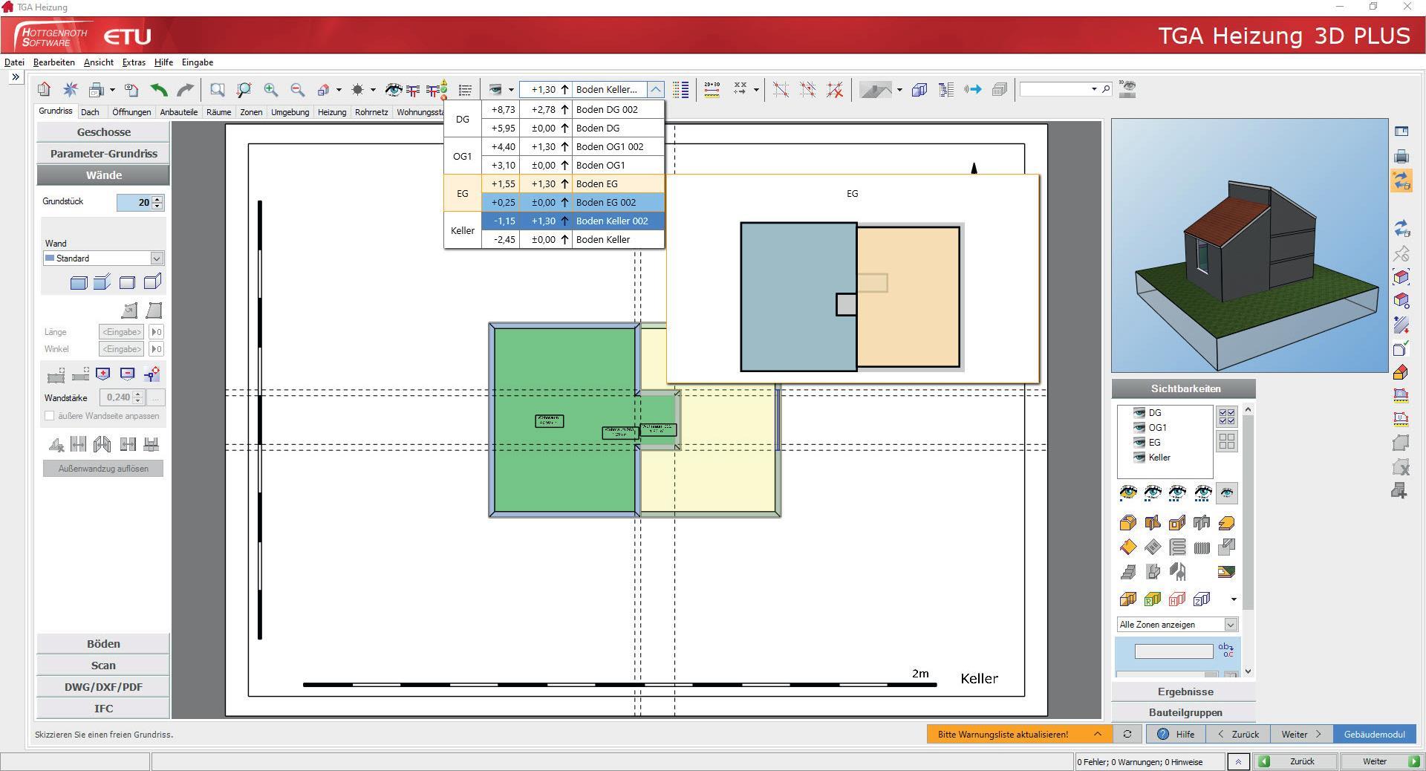Image resolution: width=1426 pixels, height=771 pixels.
Task: Open the Extras menu
Action: (134, 62)
